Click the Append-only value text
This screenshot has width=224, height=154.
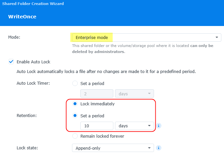coord(88,148)
